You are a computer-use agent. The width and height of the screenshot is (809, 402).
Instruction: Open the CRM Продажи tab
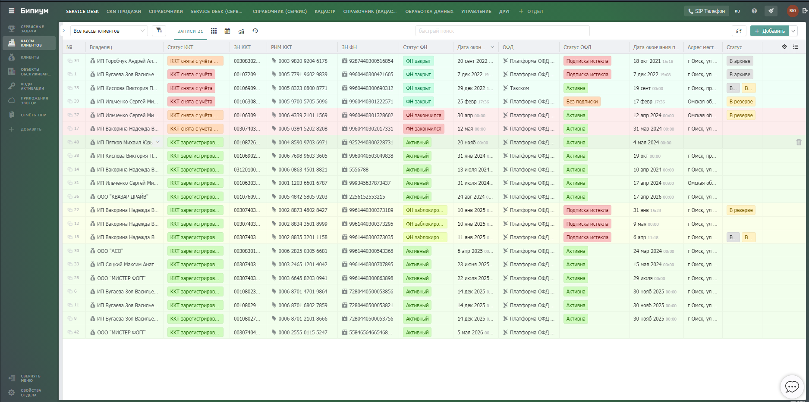tap(124, 11)
